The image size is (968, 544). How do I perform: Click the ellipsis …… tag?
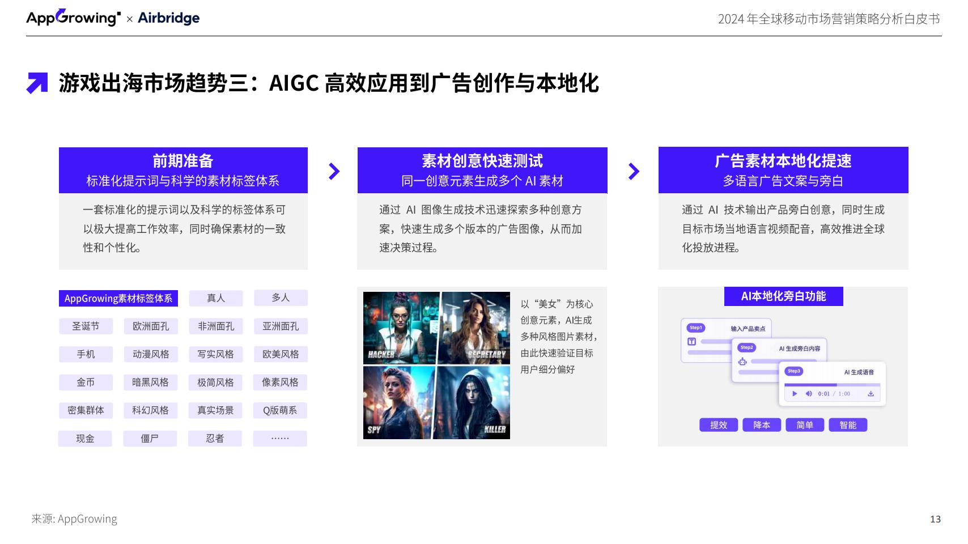pos(280,439)
